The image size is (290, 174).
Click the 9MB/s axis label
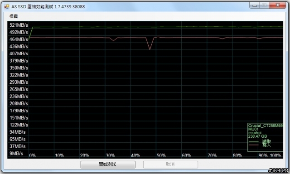coord(16,154)
